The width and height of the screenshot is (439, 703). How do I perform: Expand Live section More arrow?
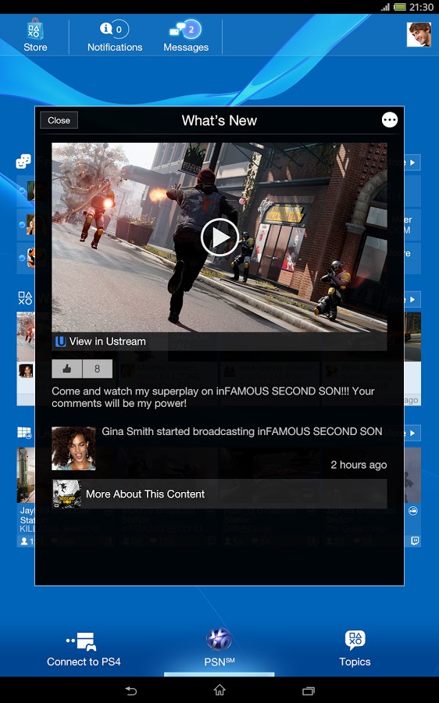pyautogui.click(x=412, y=433)
